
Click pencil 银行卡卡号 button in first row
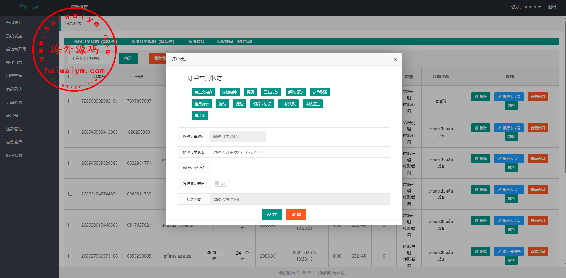click(509, 97)
